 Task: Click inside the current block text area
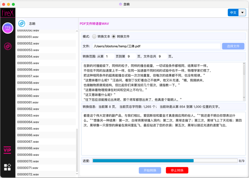(x=163, y=134)
